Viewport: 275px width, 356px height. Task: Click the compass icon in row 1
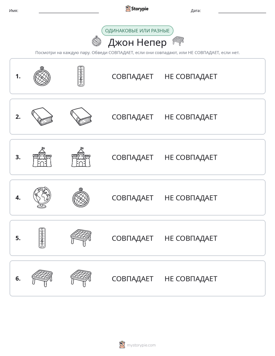click(x=42, y=76)
